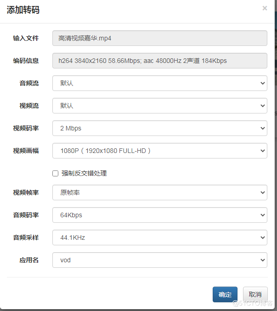Open the 音频码率 dropdown showing 64Kbps

pos(160,215)
